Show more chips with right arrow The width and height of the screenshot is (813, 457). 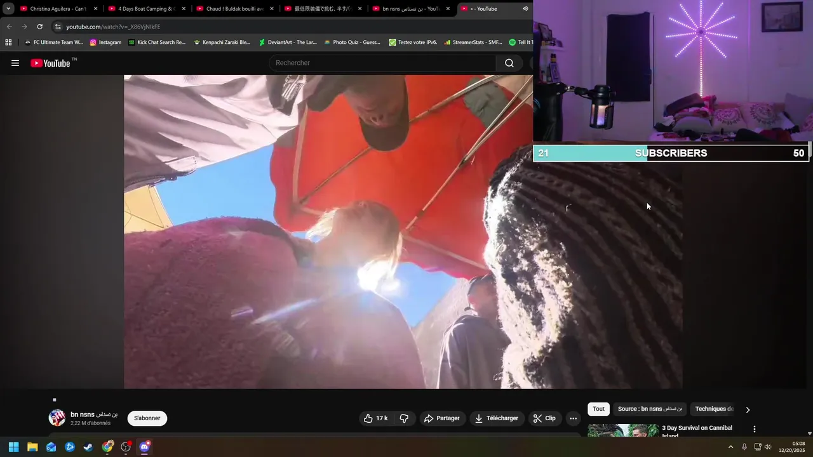[x=748, y=409]
